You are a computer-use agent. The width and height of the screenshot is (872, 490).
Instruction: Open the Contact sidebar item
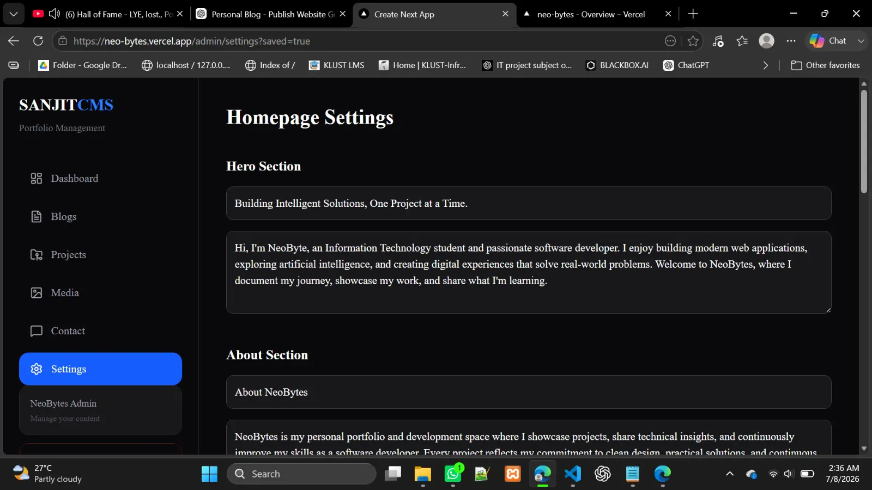[100, 331]
